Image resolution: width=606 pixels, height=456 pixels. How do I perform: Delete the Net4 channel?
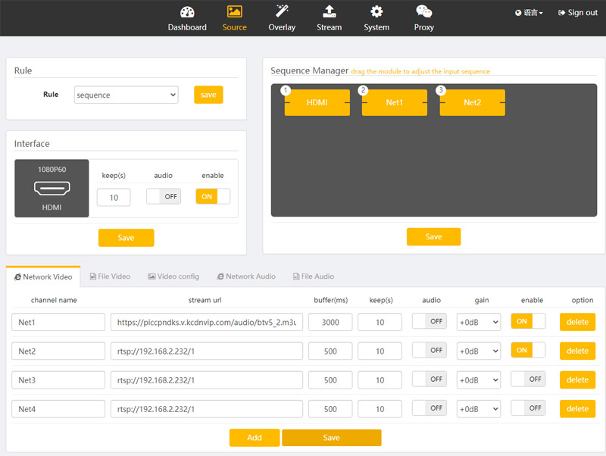point(577,409)
